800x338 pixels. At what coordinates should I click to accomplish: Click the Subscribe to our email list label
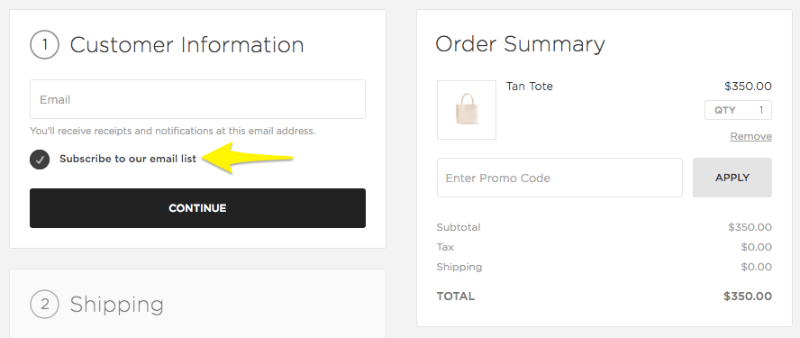128,159
